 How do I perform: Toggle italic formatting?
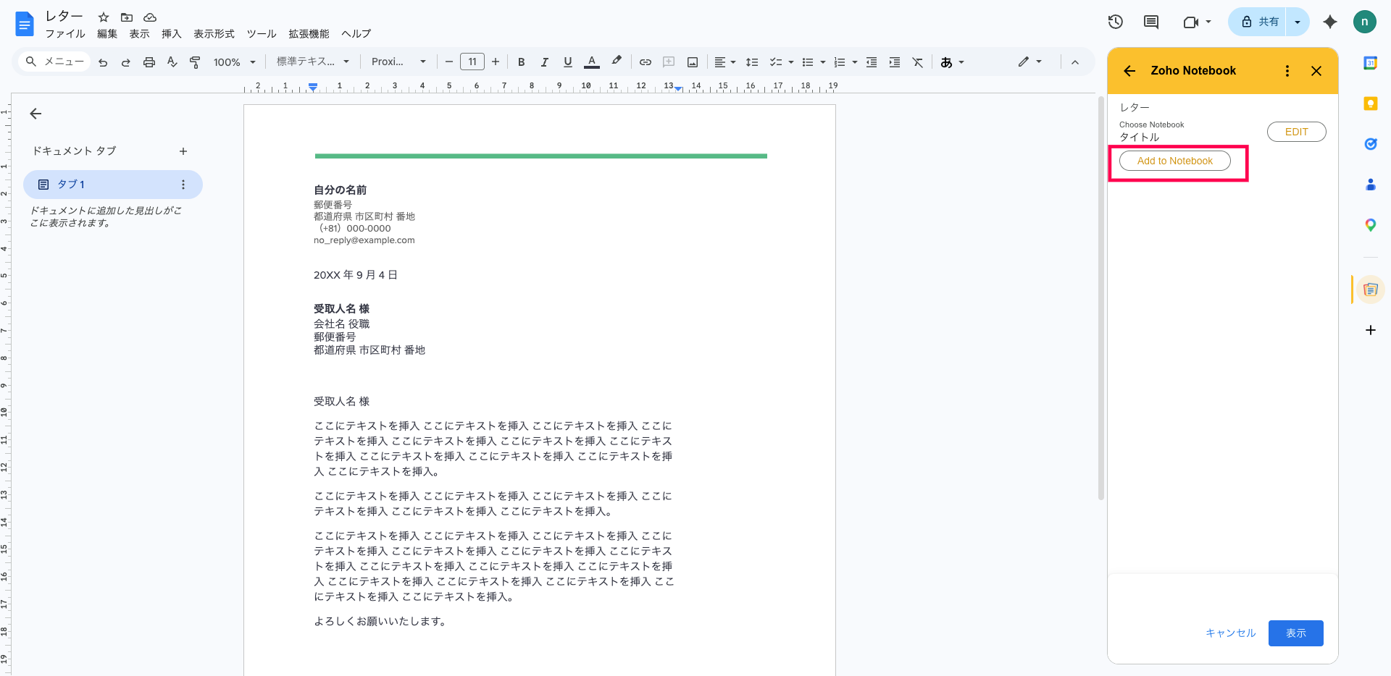pos(544,62)
